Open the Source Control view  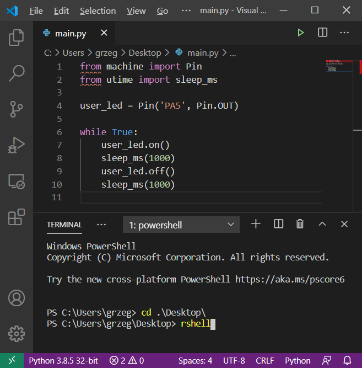(x=16, y=109)
